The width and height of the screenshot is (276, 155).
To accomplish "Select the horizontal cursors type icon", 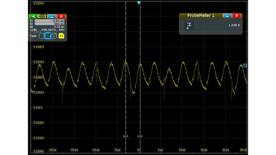I will tap(41, 36).
